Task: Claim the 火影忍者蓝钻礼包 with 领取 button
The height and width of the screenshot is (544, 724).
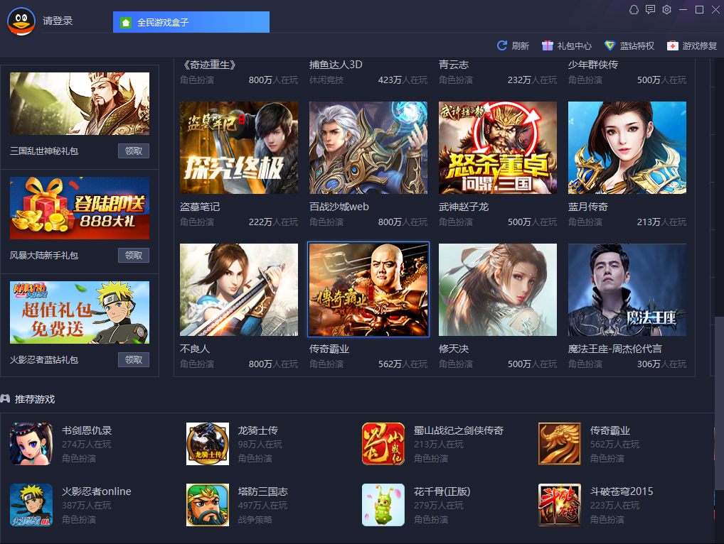Action: coord(134,359)
